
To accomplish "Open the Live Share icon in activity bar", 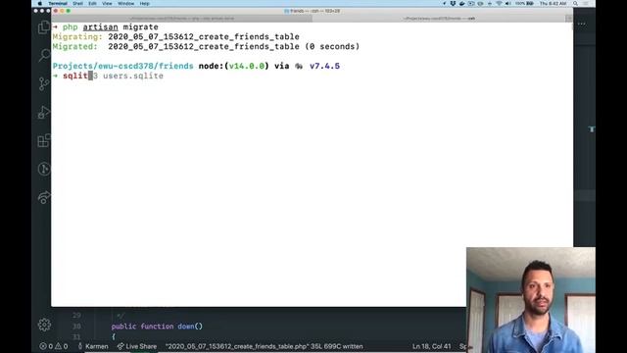I will tap(43, 197).
